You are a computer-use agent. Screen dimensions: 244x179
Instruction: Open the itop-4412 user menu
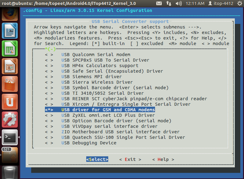click(x=221, y=3)
